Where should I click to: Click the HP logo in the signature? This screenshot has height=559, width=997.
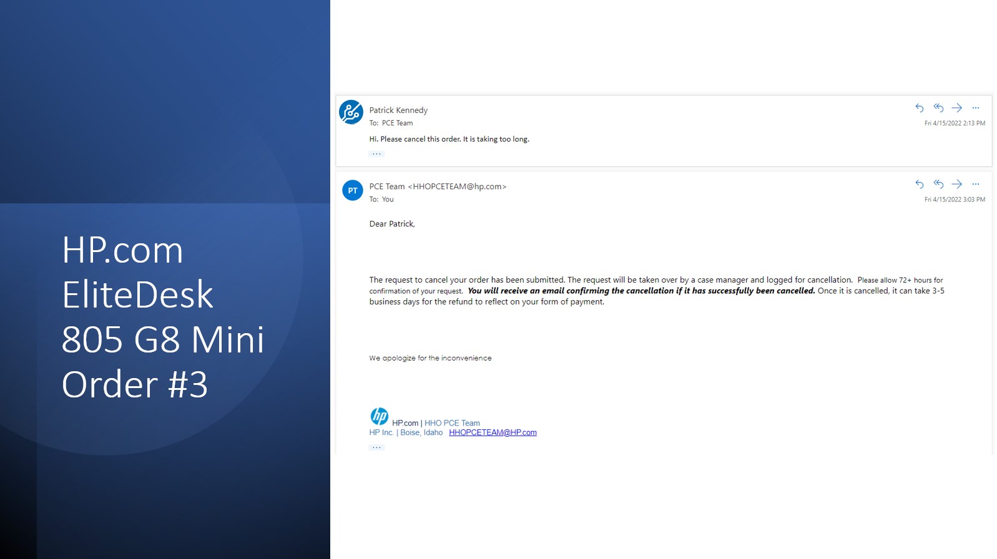pos(380,416)
